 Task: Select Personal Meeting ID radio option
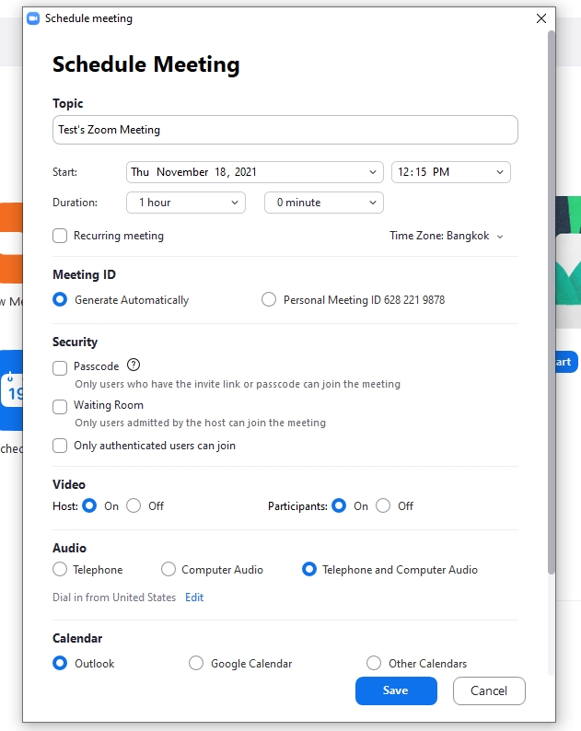(x=269, y=299)
